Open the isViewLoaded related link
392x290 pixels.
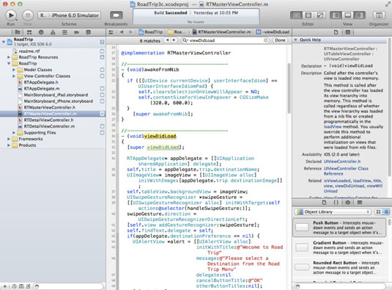(337, 181)
